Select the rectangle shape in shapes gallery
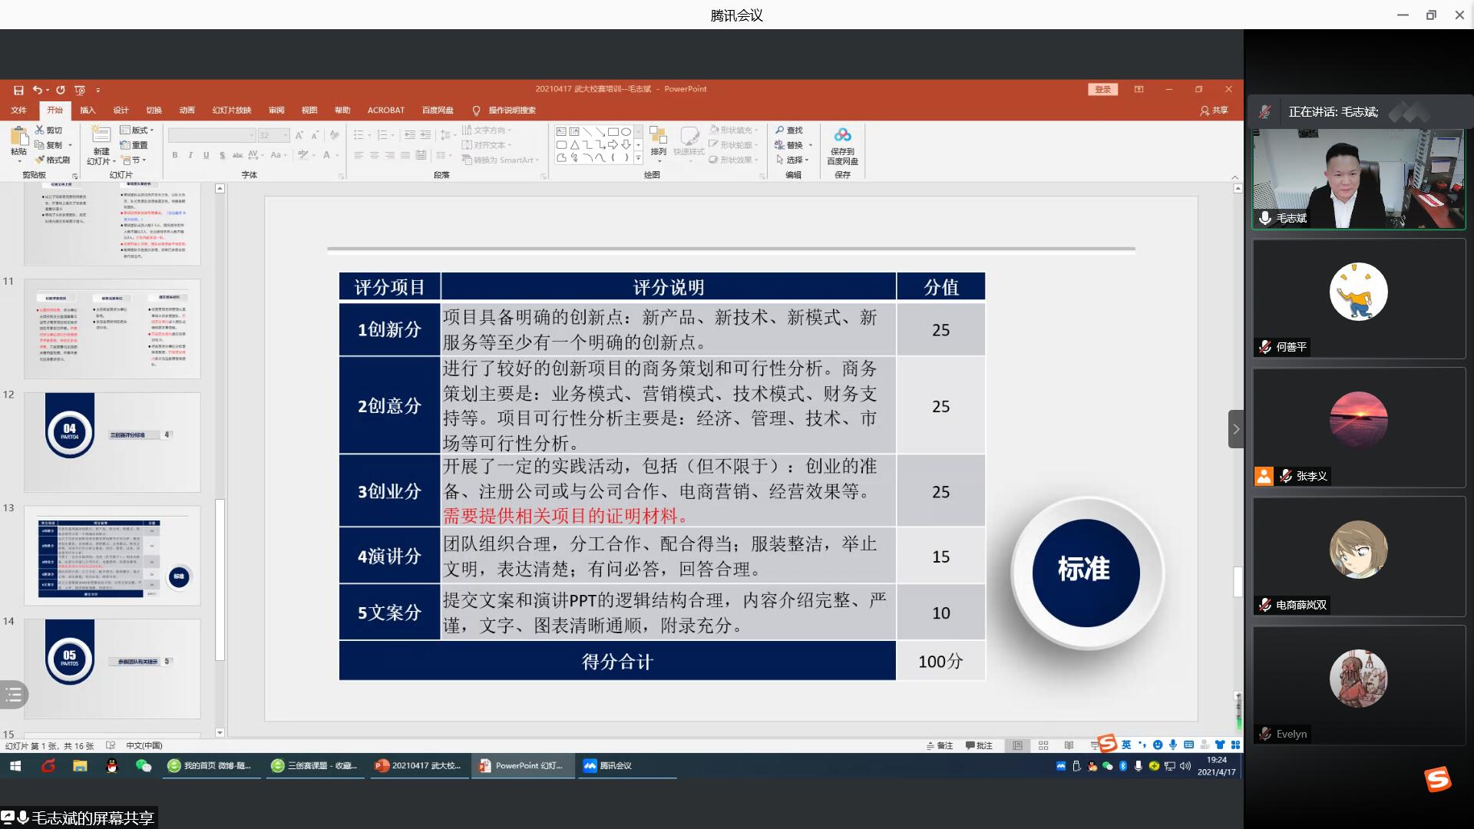Screen dimensions: 1474x829 coord(613,131)
